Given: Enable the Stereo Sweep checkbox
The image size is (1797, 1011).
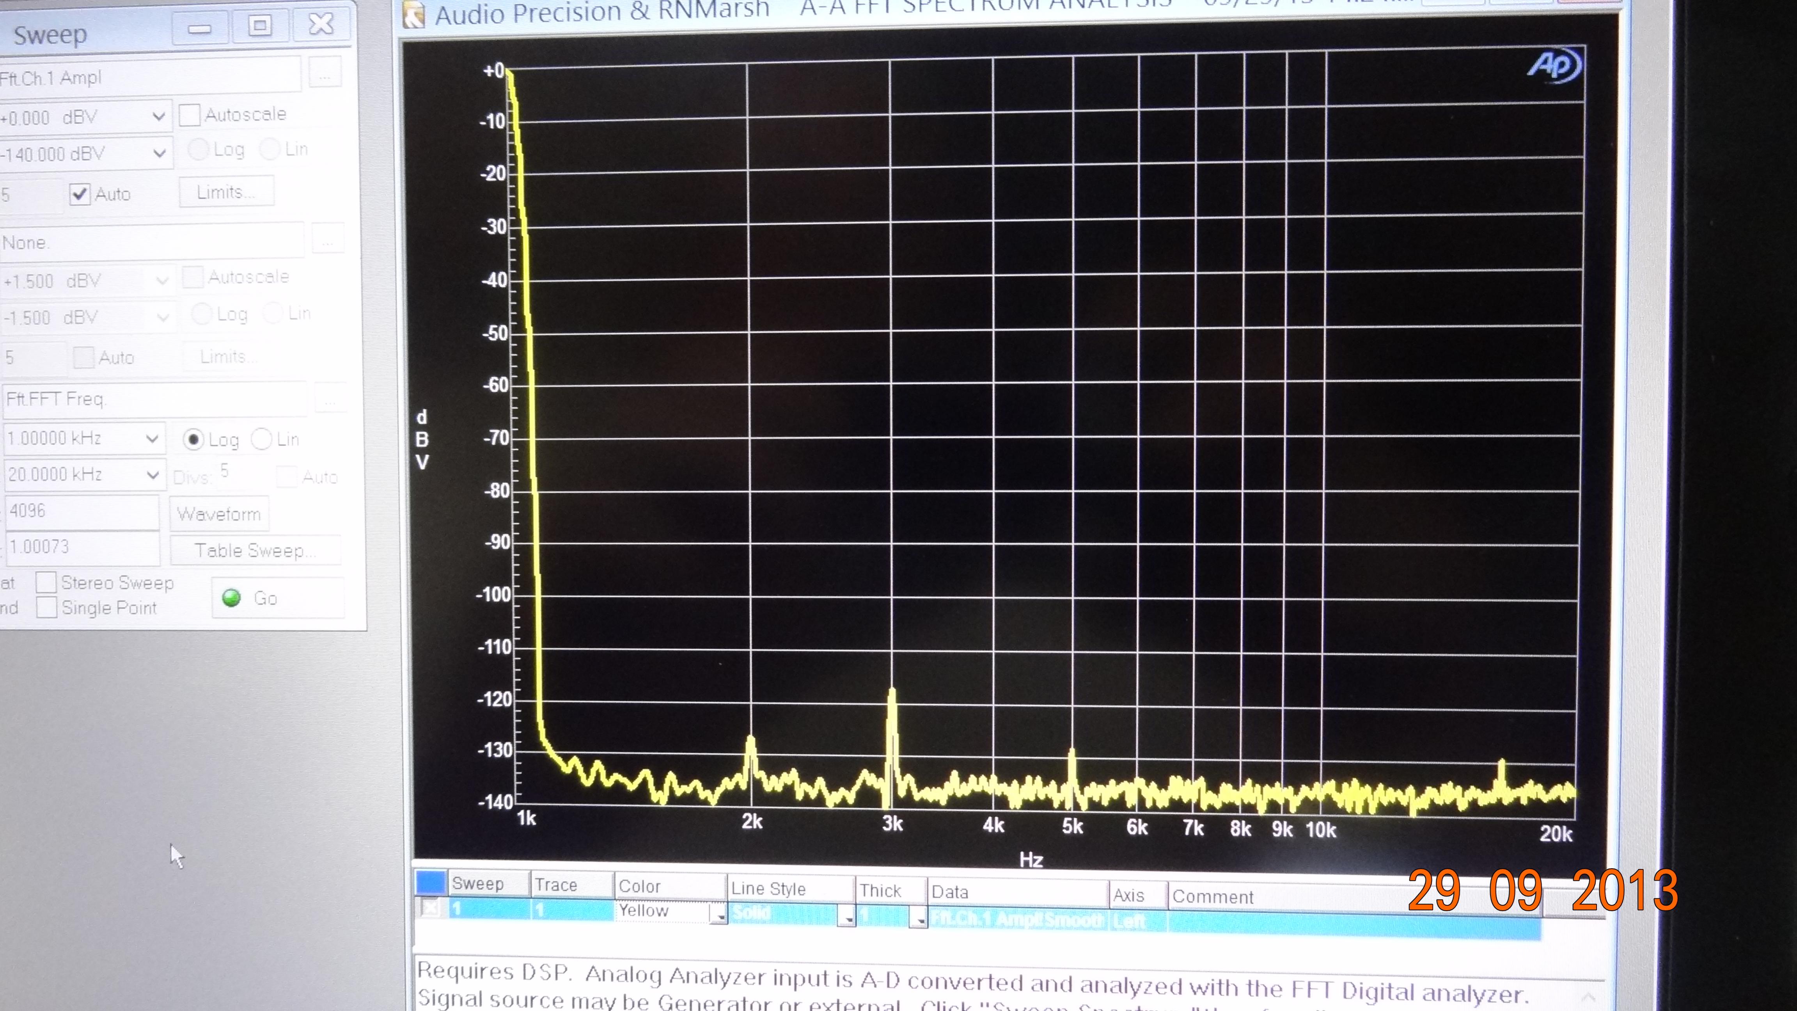Looking at the screenshot, I should pyautogui.click(x=46, y=582).
